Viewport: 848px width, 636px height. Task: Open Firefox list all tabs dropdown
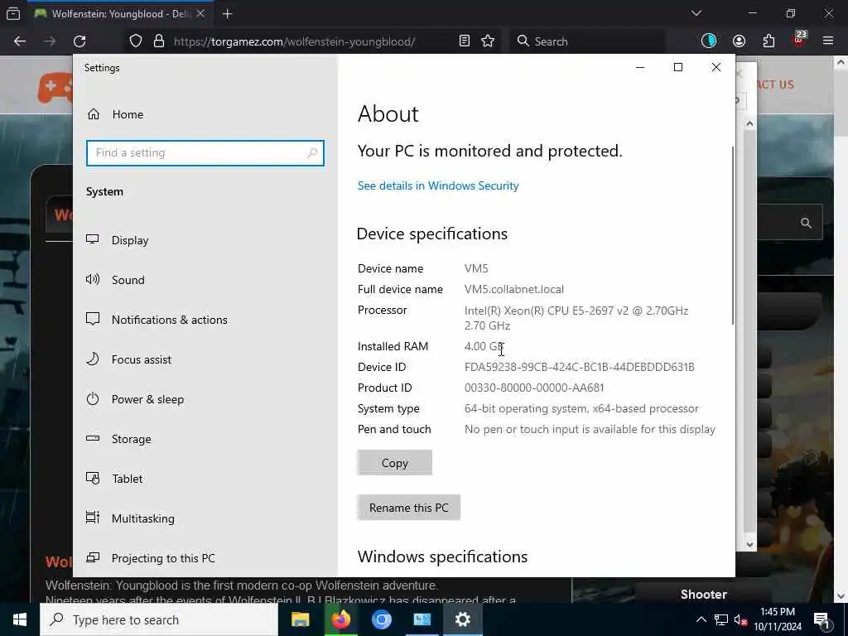(696, 13)
